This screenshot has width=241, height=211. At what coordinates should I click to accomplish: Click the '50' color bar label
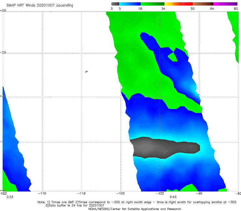click(192, 8)
